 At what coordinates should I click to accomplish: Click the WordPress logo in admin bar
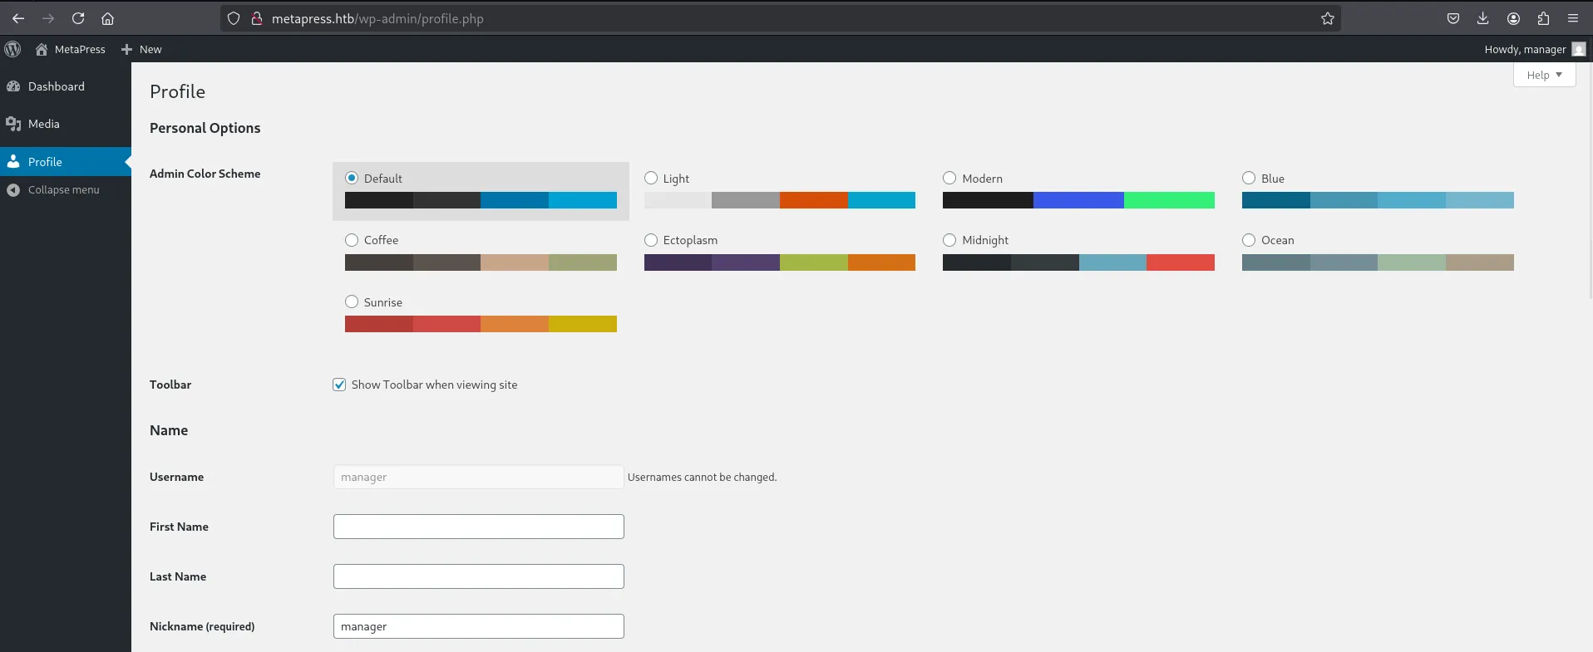[x=12, y=49]
